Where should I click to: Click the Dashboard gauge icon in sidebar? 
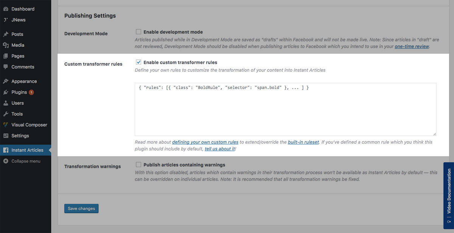tap(6, 9)
